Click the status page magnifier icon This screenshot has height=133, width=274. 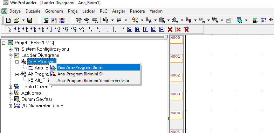[x=239, y=20]
